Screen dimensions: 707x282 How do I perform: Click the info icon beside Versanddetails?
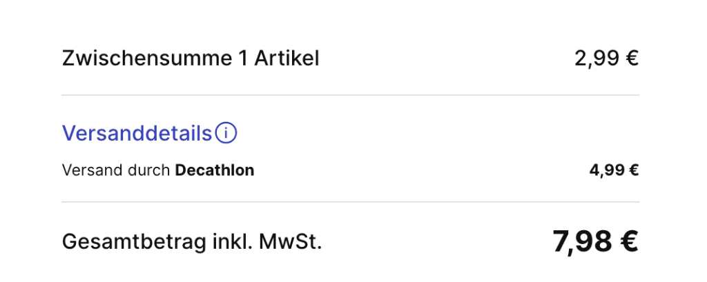(226, 133)
